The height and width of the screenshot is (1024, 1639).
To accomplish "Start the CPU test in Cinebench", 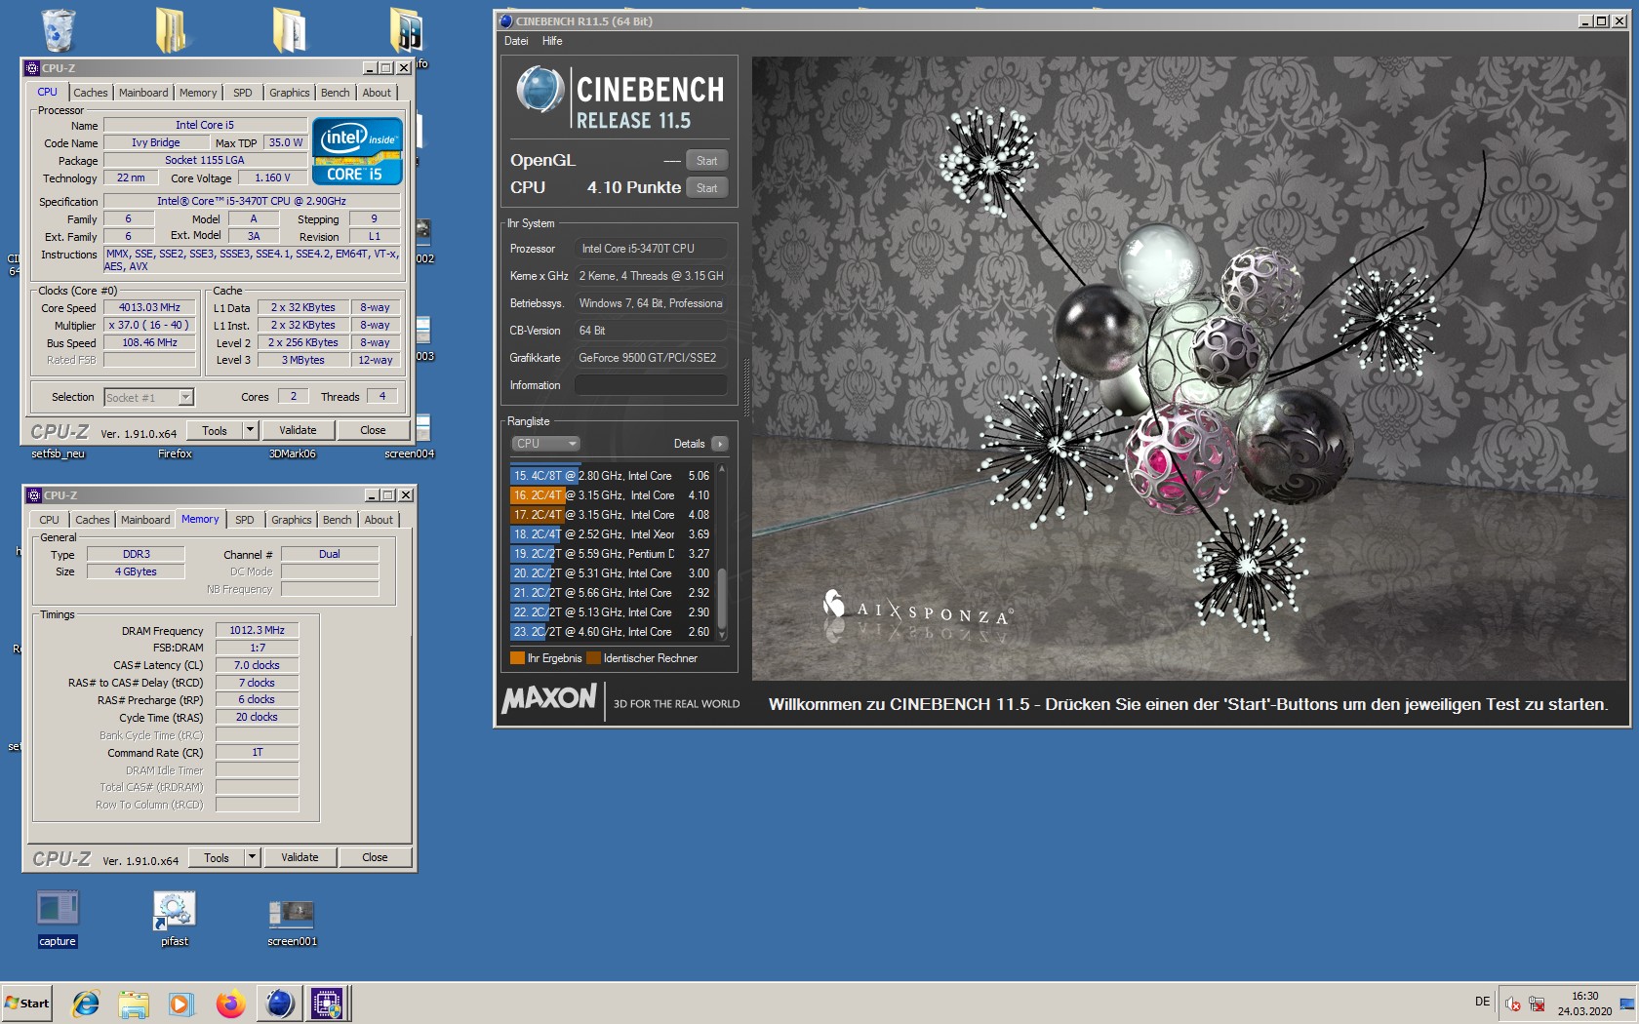I will (x=707, y=188).
